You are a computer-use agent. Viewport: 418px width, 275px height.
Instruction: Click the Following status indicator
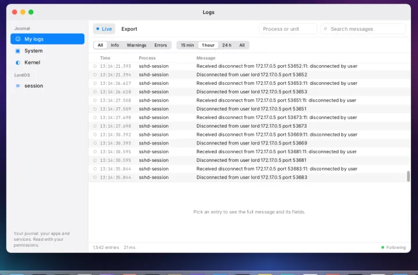pyautogui.click(x=394, y=247)
